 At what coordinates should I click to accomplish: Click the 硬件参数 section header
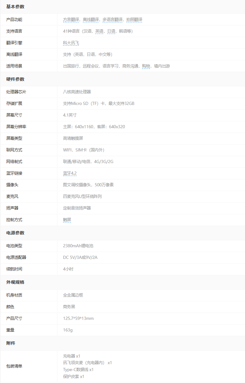[x=15, y=79]
